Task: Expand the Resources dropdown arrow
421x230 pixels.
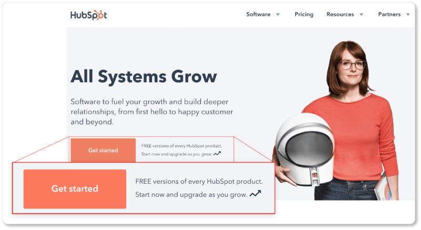Action: coord(362,15)
